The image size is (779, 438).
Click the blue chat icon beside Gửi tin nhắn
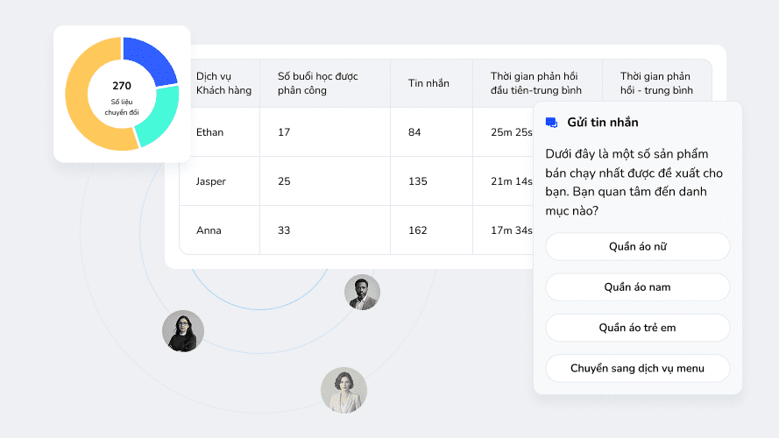coord(551,123)
